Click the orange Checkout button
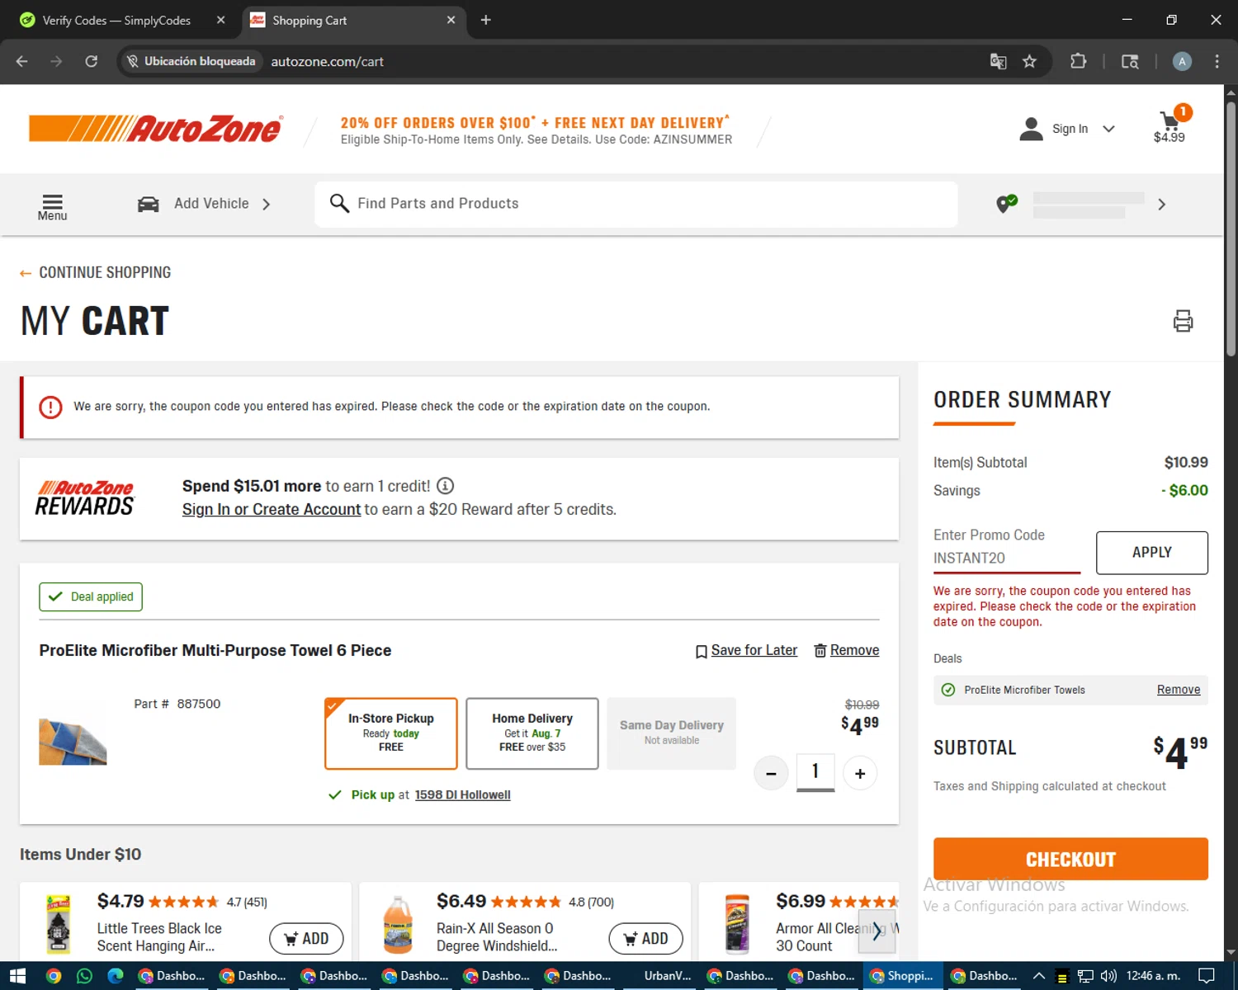The image size is (1238, 990). [1070, 859]
